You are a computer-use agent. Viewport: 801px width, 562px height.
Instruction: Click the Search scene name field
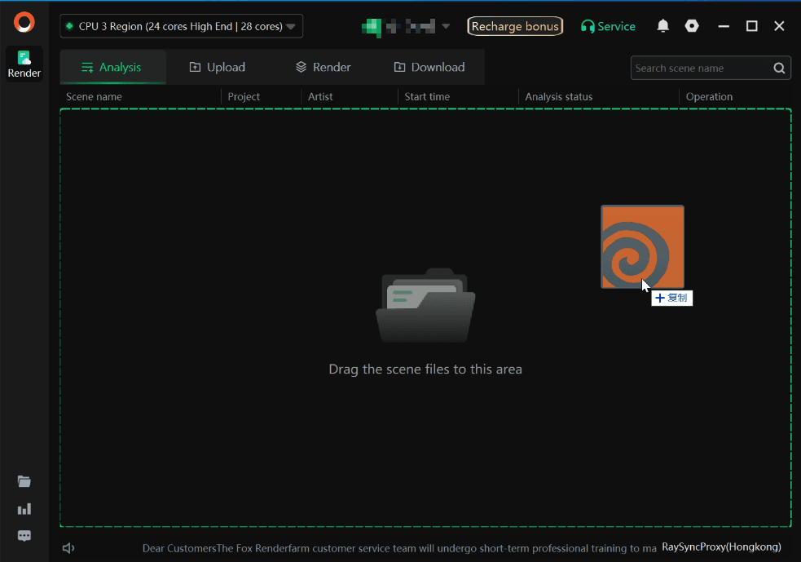point(699,68)
